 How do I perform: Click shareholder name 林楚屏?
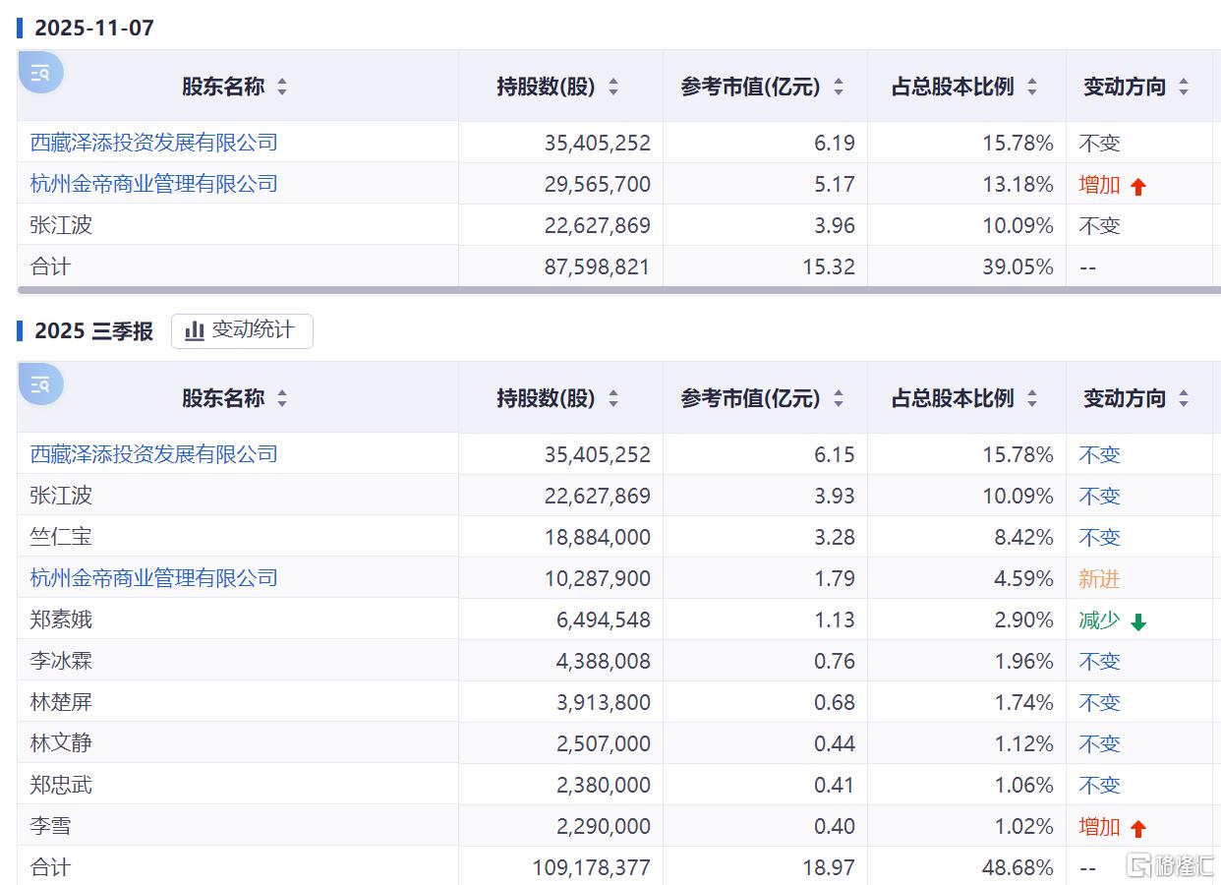61,702
